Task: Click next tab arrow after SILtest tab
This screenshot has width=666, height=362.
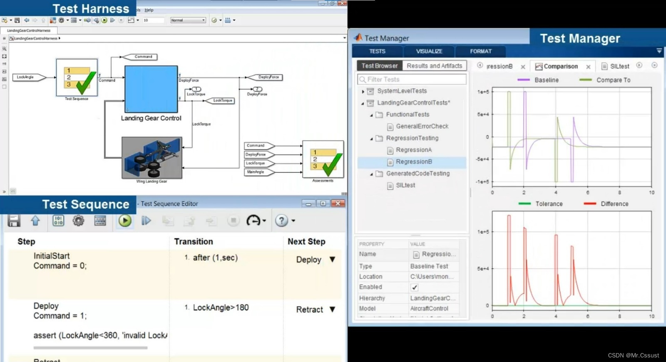Action: (639, 65)
